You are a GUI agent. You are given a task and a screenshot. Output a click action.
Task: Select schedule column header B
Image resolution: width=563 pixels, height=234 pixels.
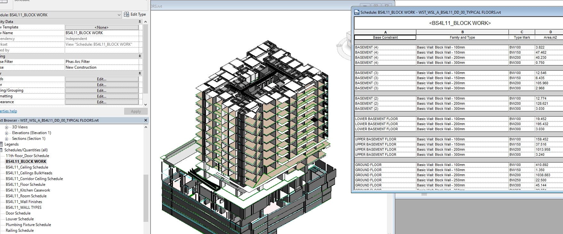click(x=462, y=32)
